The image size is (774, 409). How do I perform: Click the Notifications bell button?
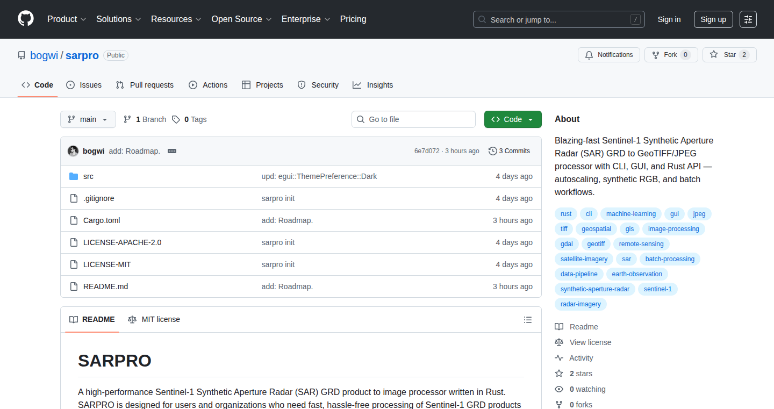609,55
